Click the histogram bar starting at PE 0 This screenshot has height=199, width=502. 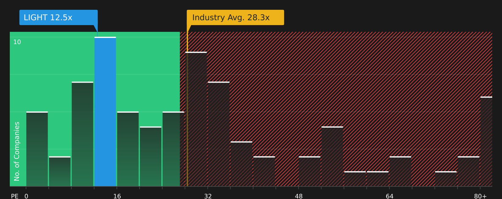coord(37,149)
